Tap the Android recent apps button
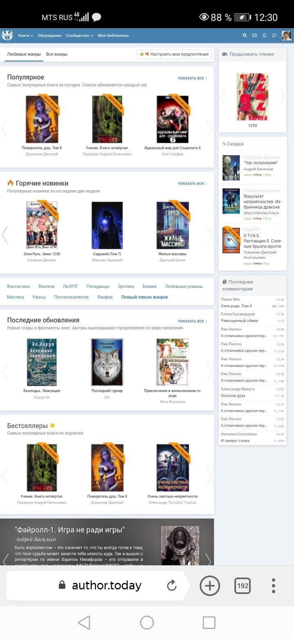The image size is (294, 639). 209,623
